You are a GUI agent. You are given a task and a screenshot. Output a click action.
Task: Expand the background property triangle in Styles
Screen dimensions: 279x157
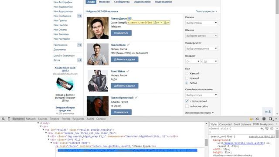[x=230, y=140]
